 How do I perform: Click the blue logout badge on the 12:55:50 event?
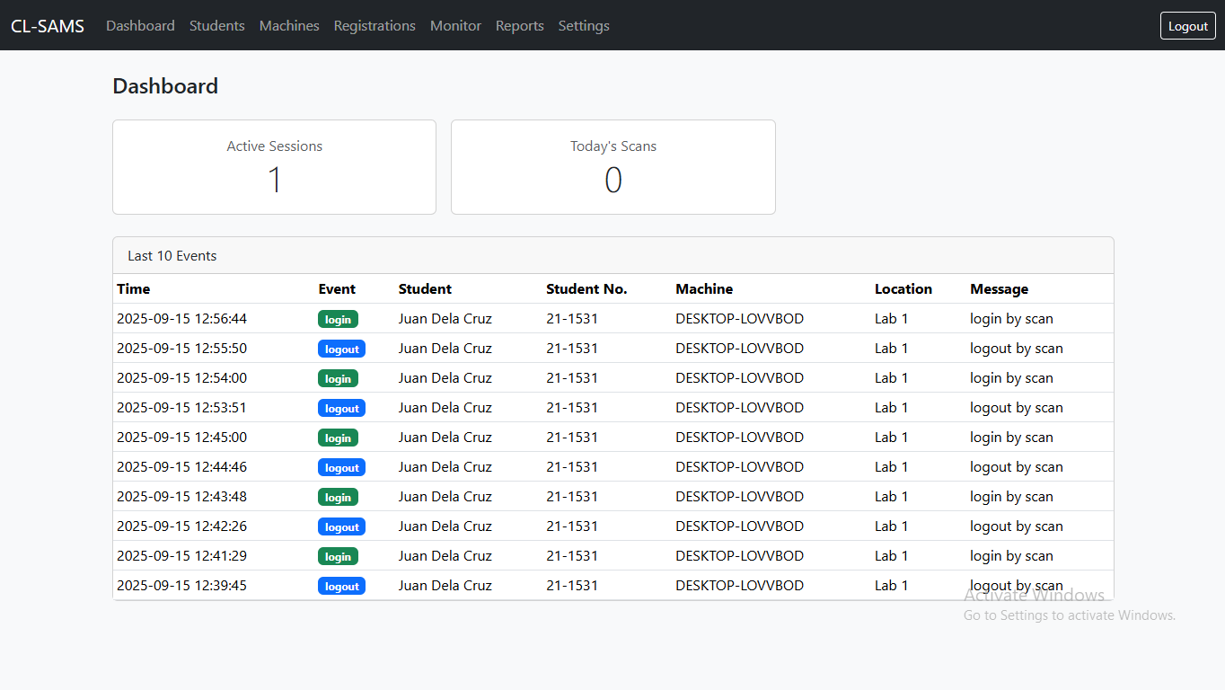coord(341,349)
